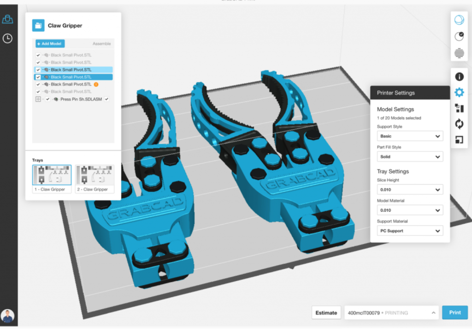This screenshot has width=472, height=329.
Task: Open the model information panel icon
Action: click(459, 77)
